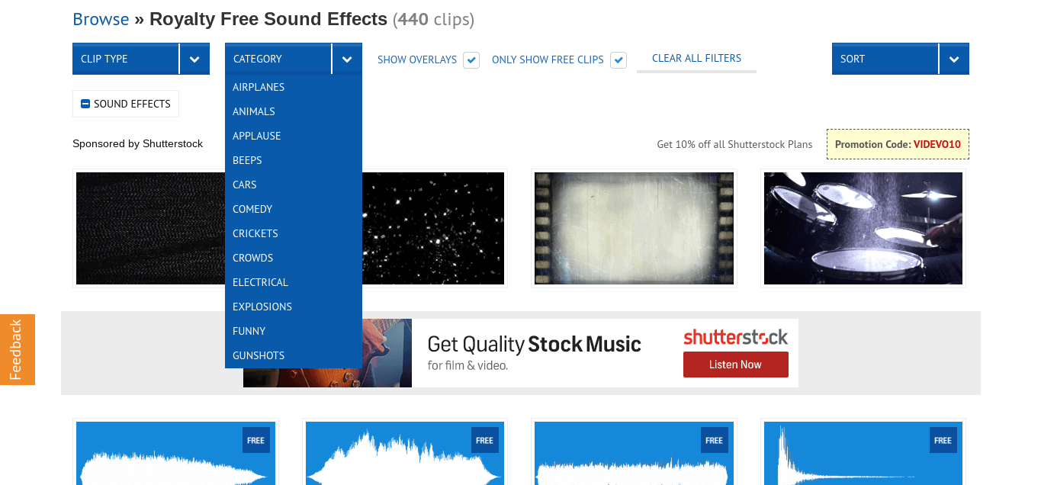
Task: Open the static noise sponsored thumbnail
Action: pyautogui.click(x=150, y=228)
